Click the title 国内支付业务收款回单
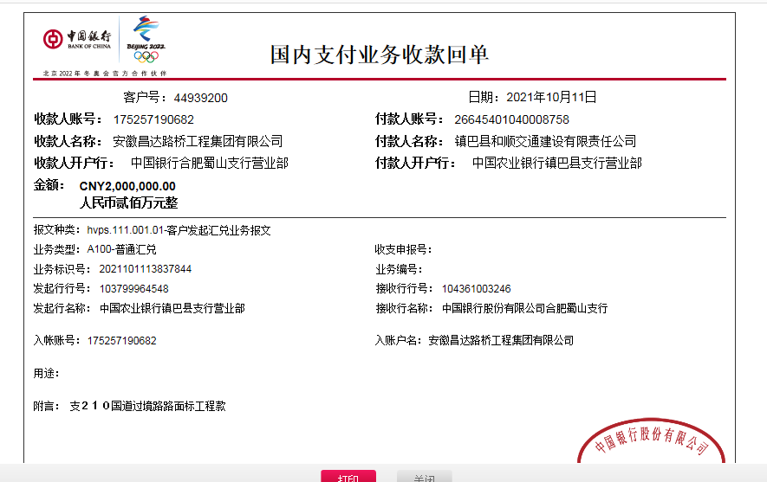This screenshot has height=482, width=767. [x=380, y=55]
